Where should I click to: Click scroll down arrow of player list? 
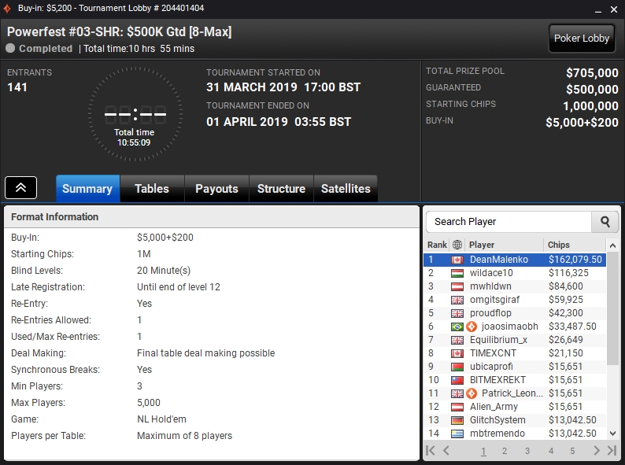coord(612,433)
